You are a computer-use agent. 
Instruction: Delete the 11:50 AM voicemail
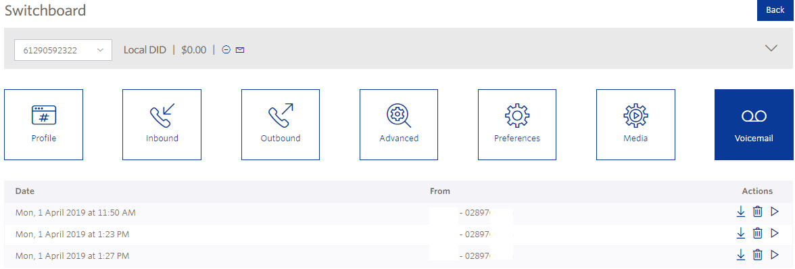point(757,212)
